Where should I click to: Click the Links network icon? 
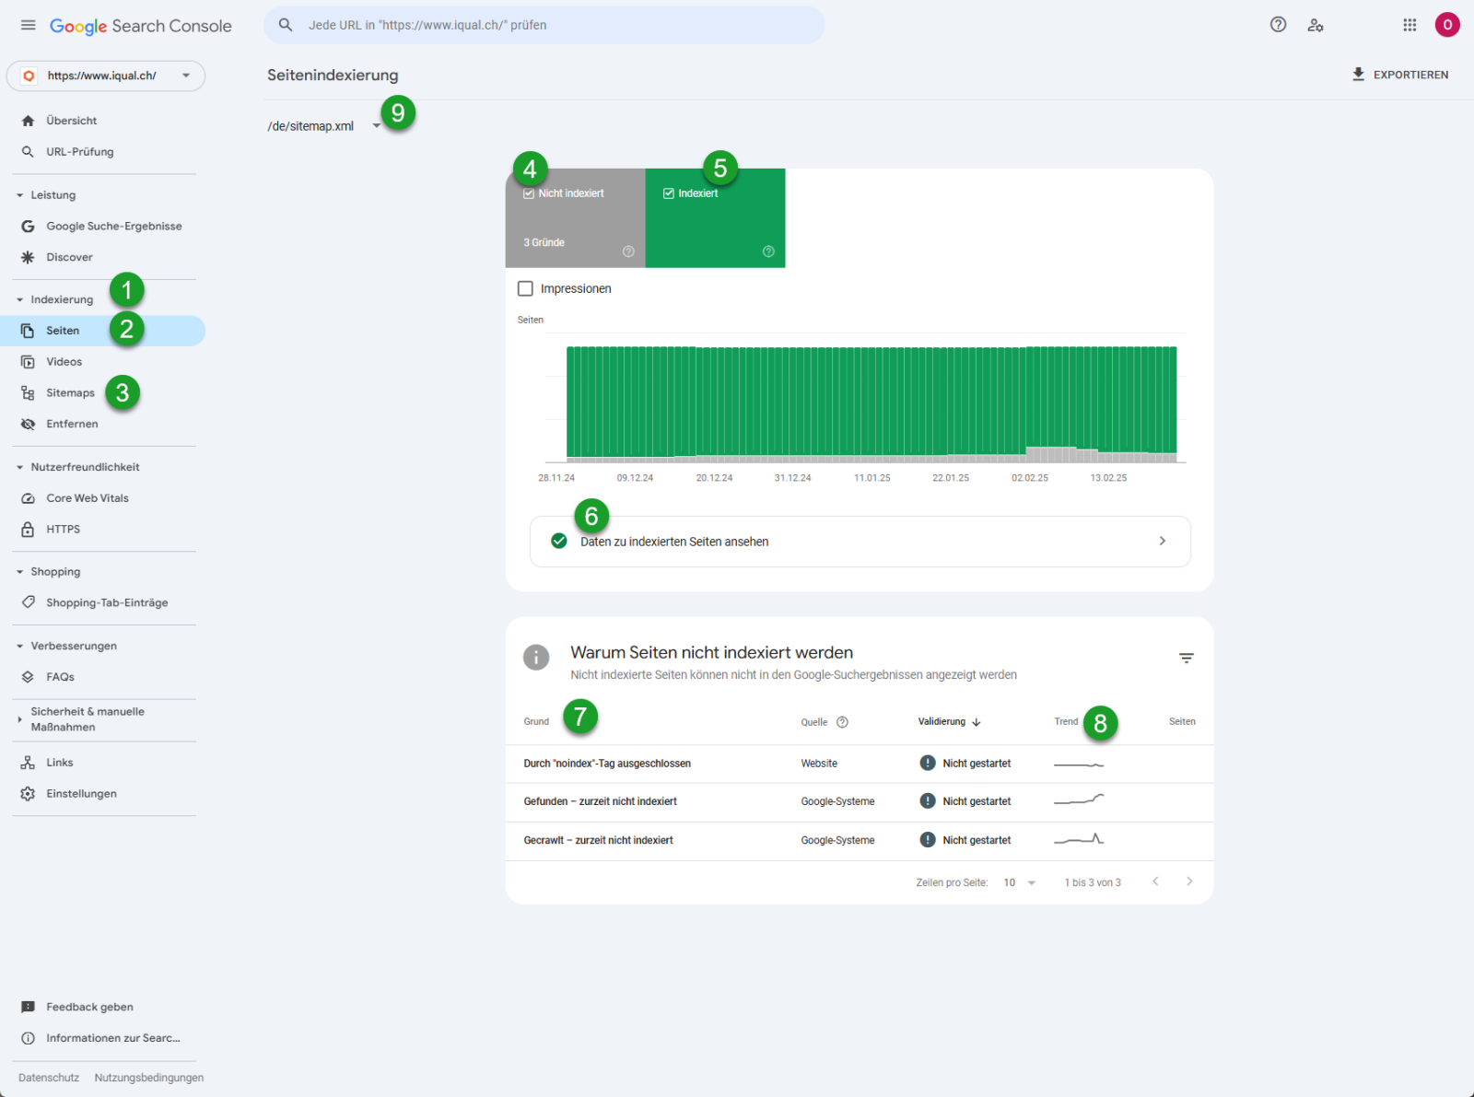tap(28, 763)
